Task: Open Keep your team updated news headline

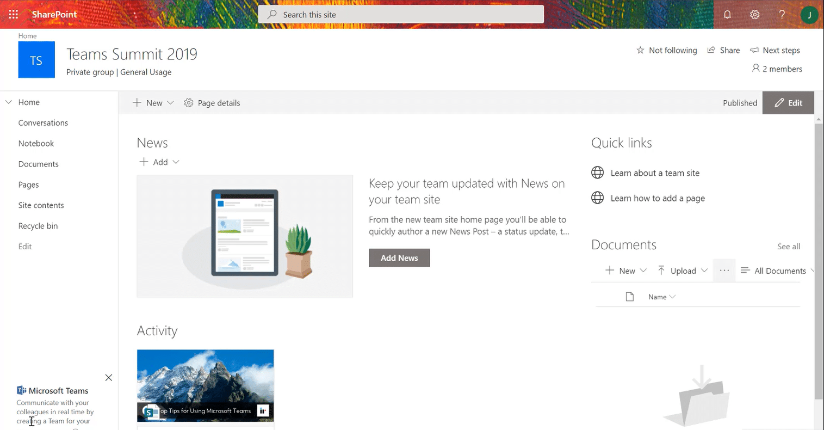Action: point(467,192)
